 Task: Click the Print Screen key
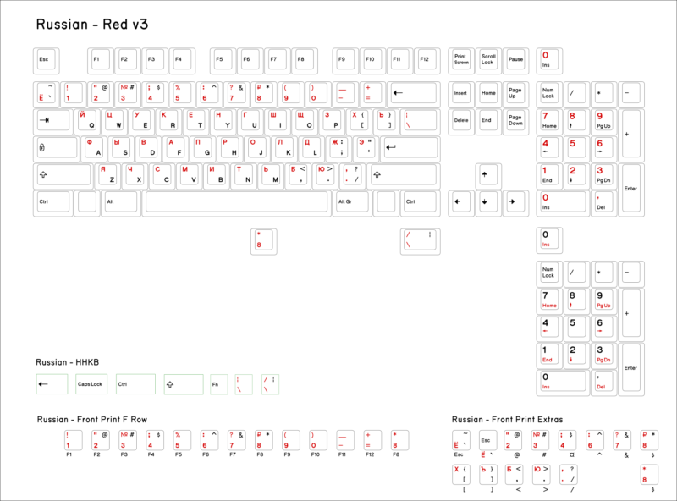461,61
